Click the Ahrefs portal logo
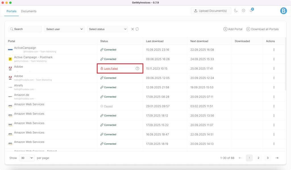Image resolution: width=291 pixels, height=170 pixels. click(10, 87)
